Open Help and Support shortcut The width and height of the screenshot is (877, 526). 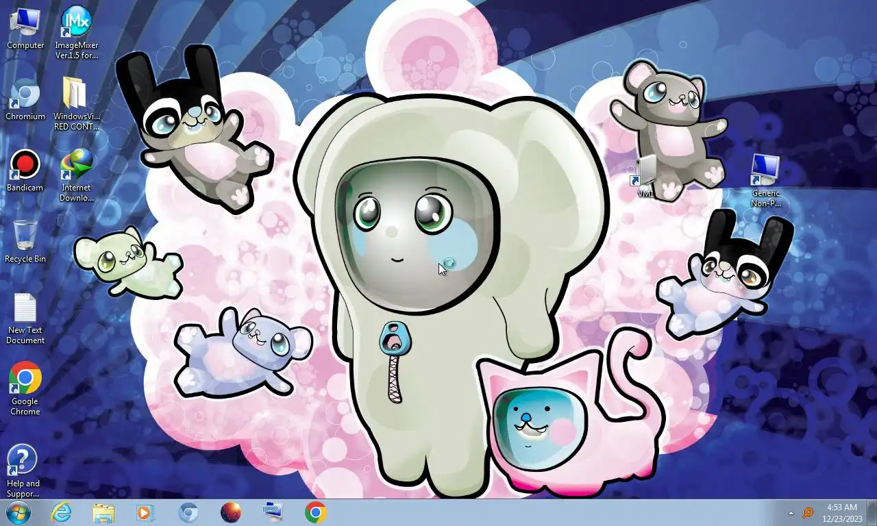tap(23, 472)
